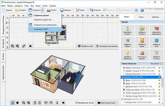Click Добавить колонну tool

coord(156,55)
